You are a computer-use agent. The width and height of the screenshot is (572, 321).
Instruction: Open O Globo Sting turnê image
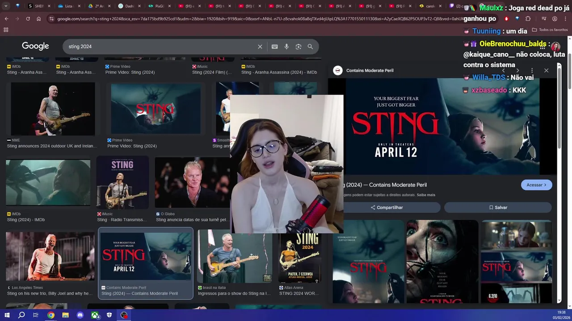(x=193, y=183)
